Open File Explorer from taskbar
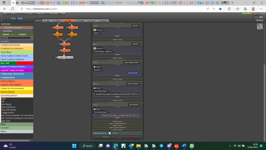 tap(139, 146)
